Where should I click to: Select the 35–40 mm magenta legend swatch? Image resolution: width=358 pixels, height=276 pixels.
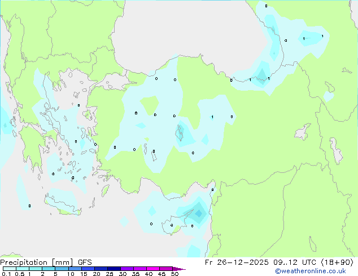140,269
